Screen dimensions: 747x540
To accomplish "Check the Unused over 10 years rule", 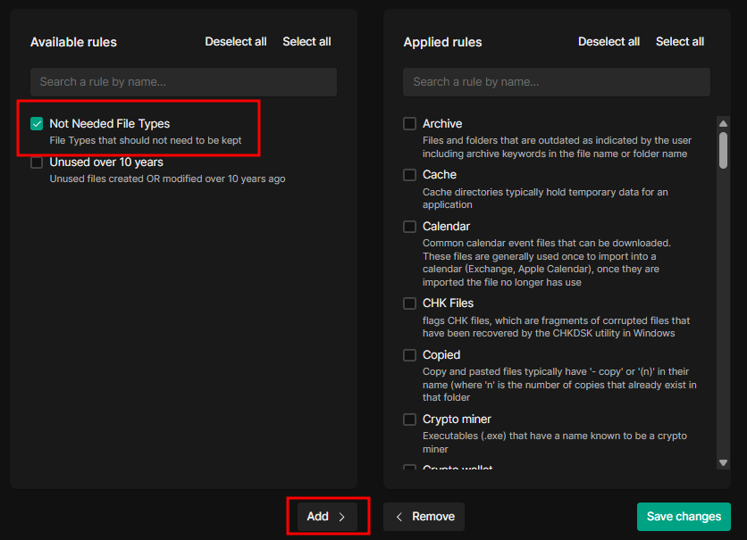I will [x=37, y=162].
